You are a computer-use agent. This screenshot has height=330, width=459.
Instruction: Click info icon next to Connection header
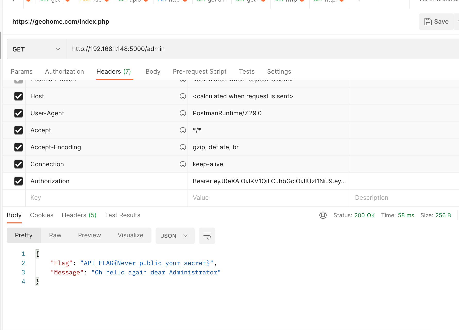183,164
